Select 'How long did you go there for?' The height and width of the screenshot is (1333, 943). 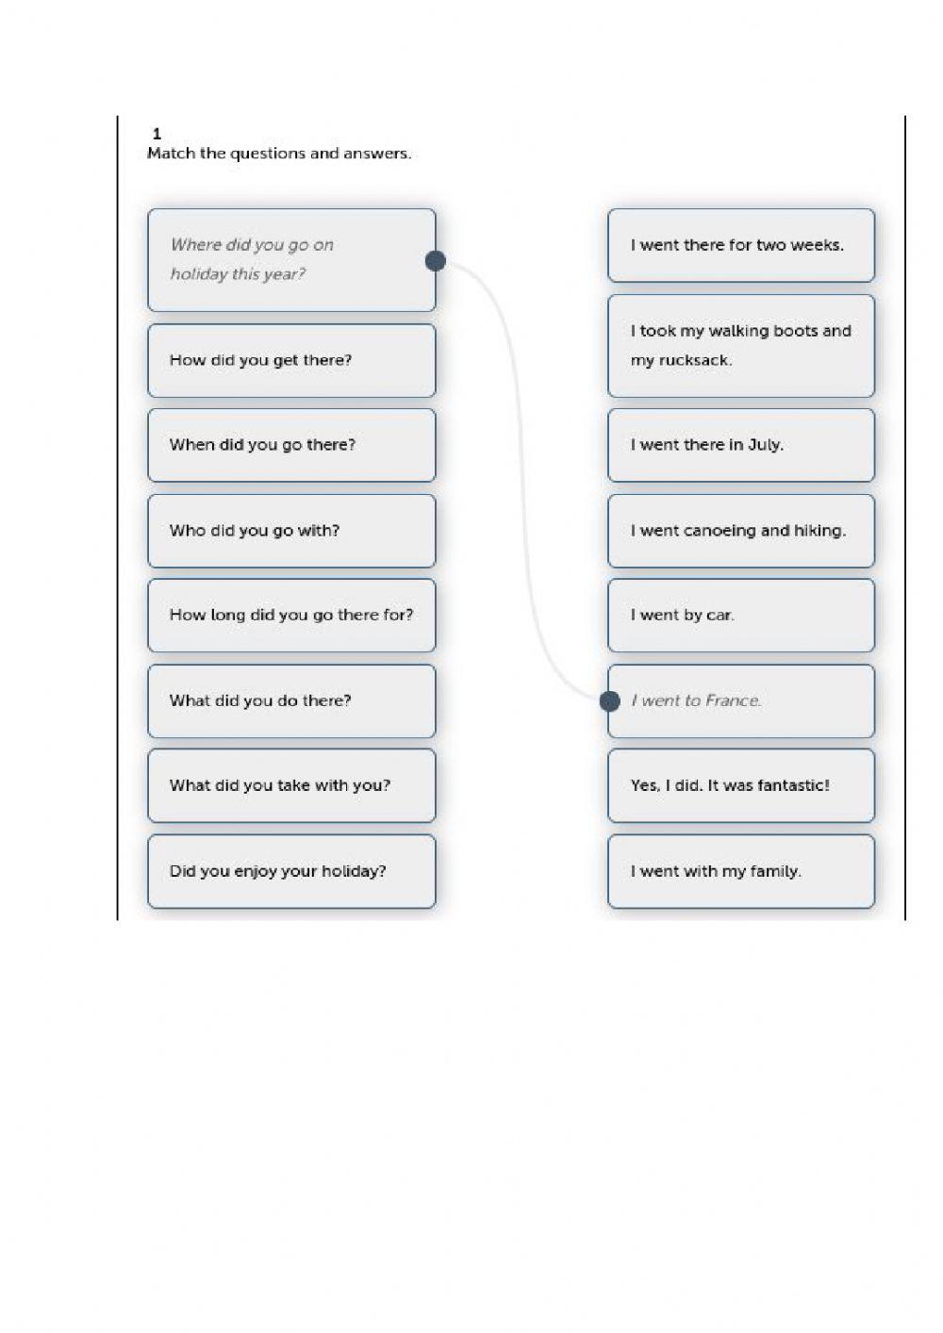[291, 616]
